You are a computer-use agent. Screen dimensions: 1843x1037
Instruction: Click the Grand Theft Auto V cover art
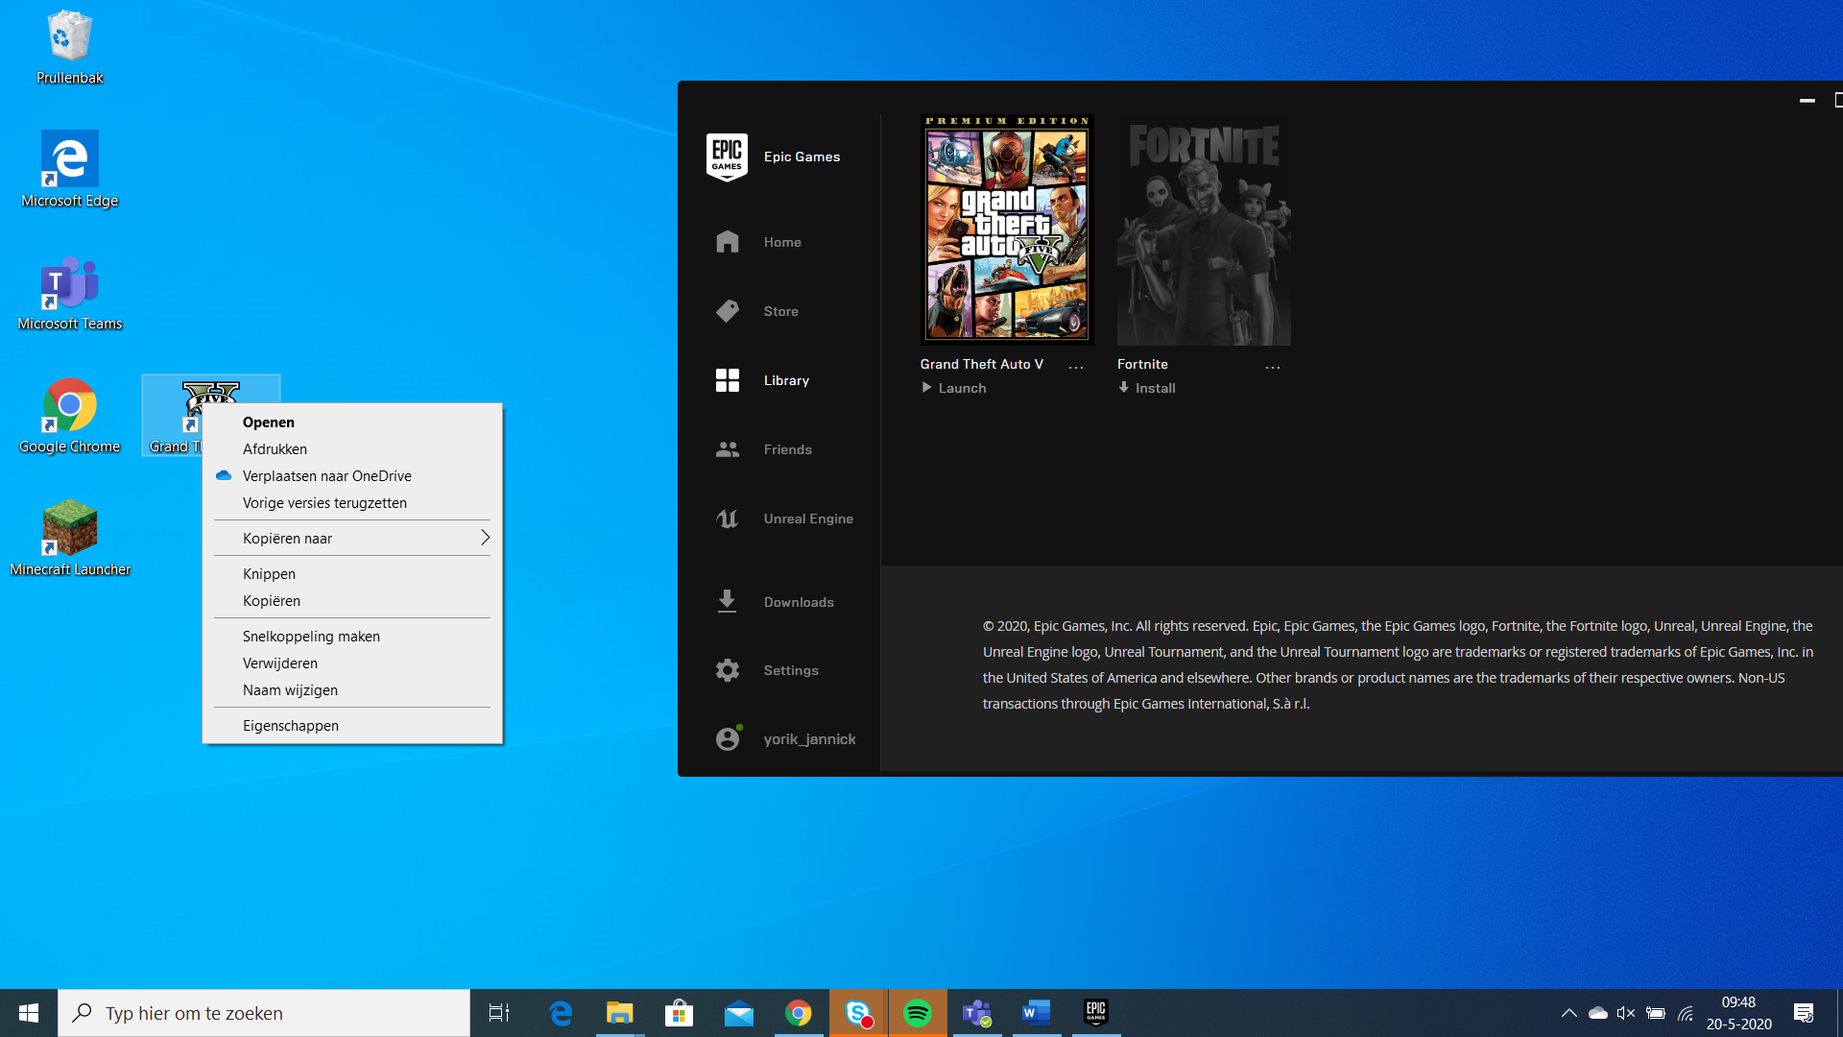[1006, 230]
